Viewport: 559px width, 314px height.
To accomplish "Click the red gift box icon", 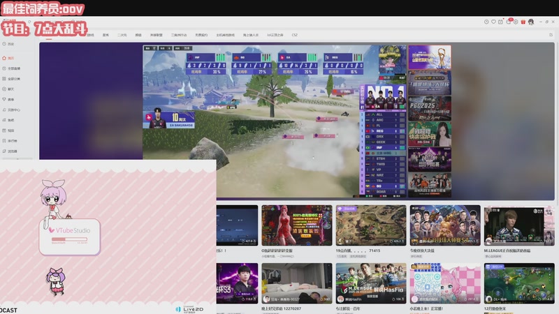I will pos(523,22).
